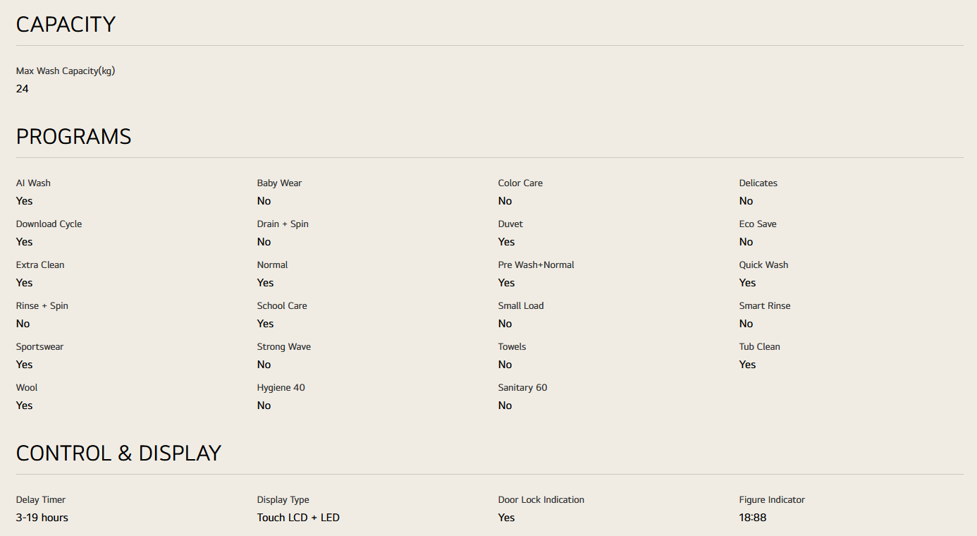
Task: Click the Sanitary 60 label
Action: point(522,387)
